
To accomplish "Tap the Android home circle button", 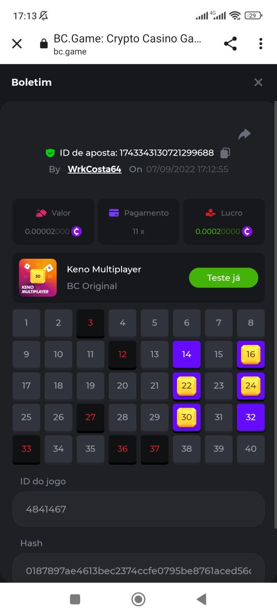I will click(x=138, y=599).
